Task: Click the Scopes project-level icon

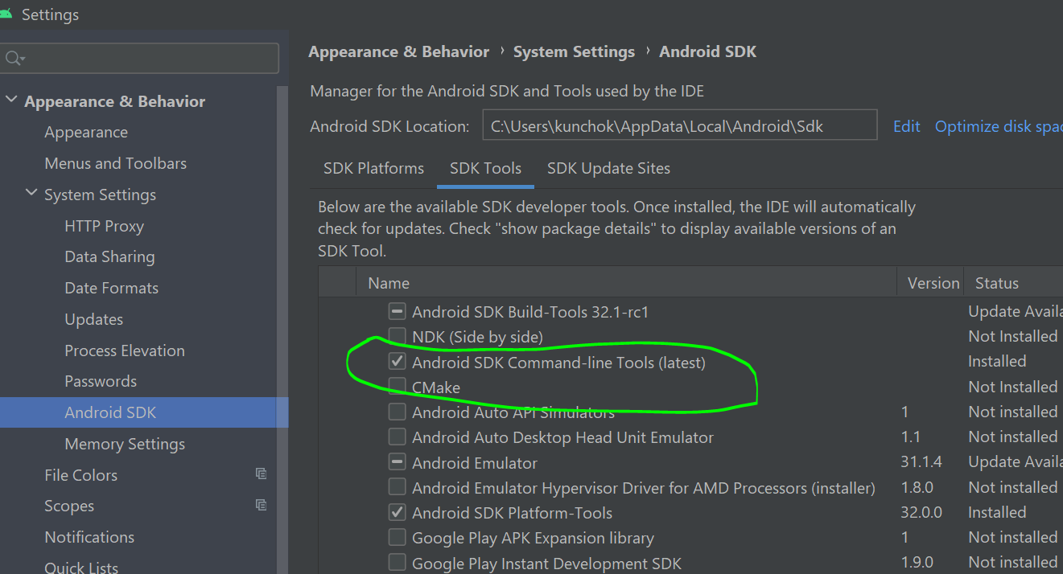Action: pyautogui.click(x=261, y=505)
